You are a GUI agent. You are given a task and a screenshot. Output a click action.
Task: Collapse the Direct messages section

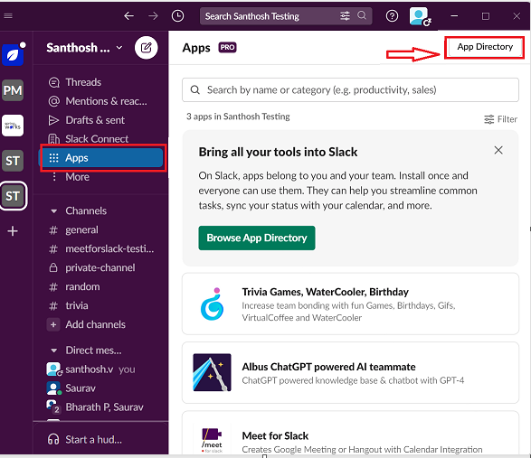[53, 351]
